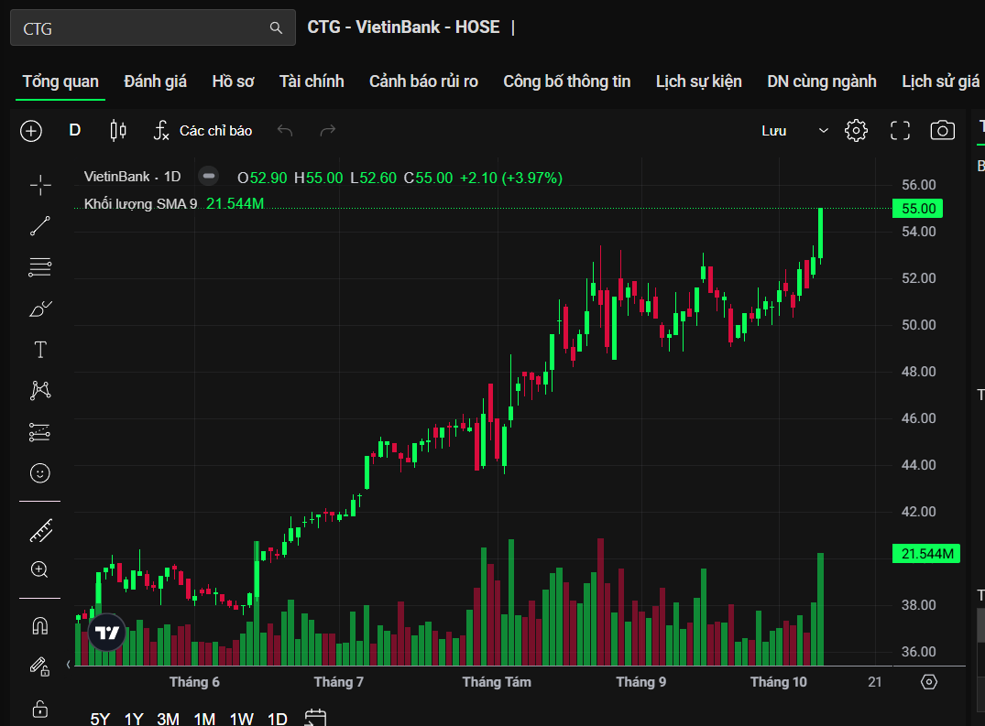985x726 pixels.
Task: Click the CTG stock search field
Action: pyautogui.click(x=142, y=28)
